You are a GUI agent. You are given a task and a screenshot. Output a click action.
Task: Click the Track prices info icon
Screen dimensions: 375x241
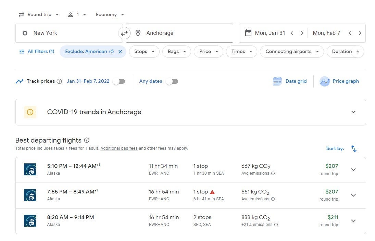(x=59, y=81)
